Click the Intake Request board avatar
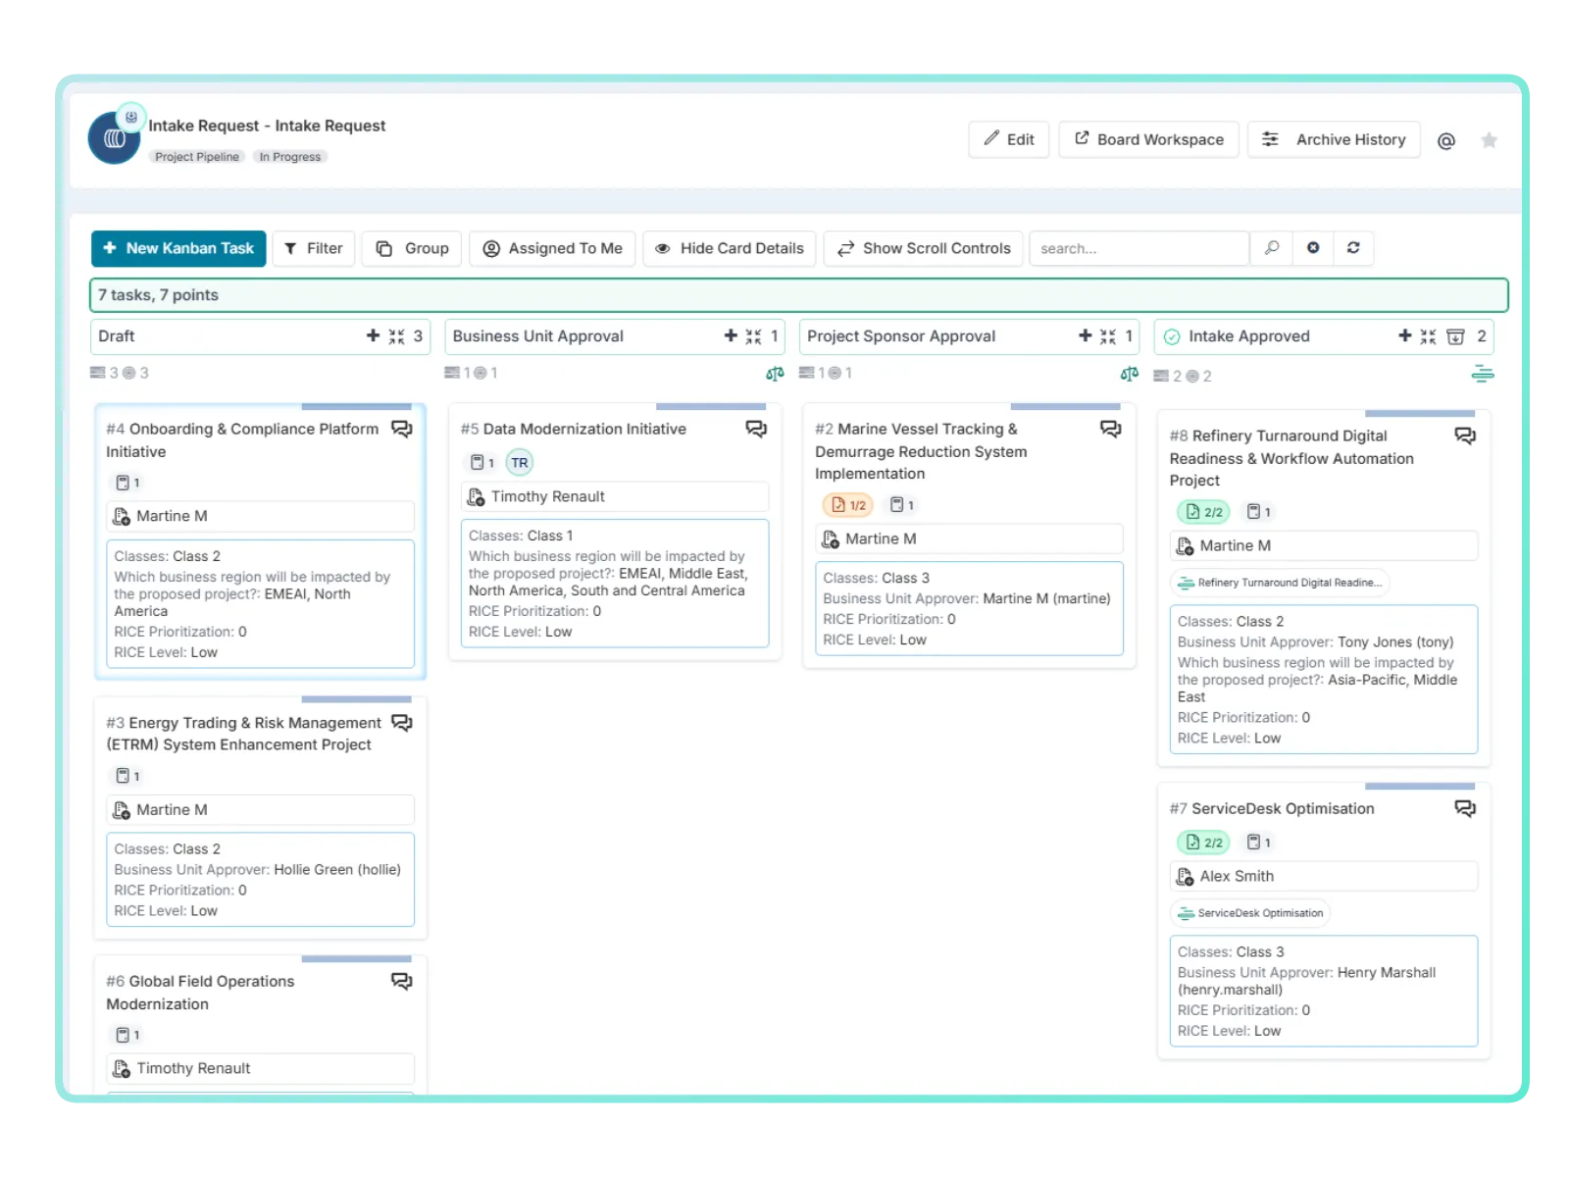Screen dimensions: 1569x1177 tap(114, 138)
